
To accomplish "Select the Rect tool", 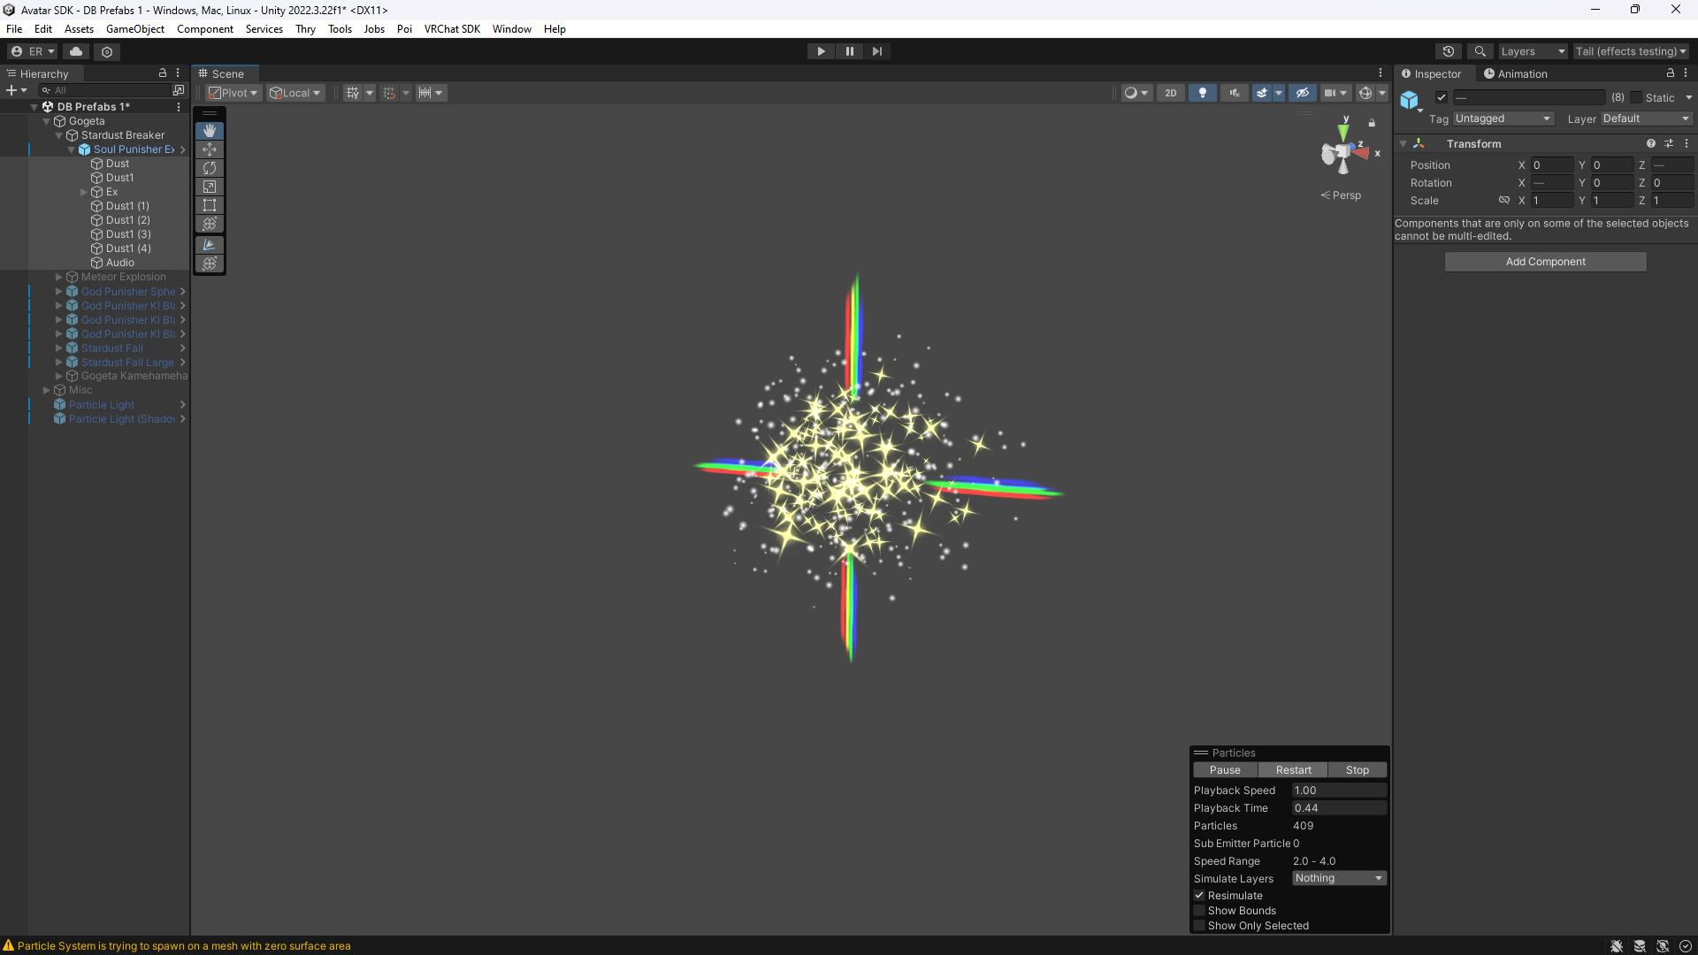I will [x=210, y=205].
